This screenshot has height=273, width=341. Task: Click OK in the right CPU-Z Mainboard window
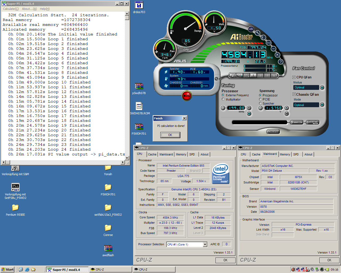click(x=329, y=260)
